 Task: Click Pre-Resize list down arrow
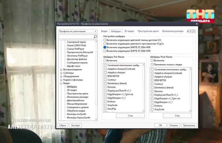[143, 111]
